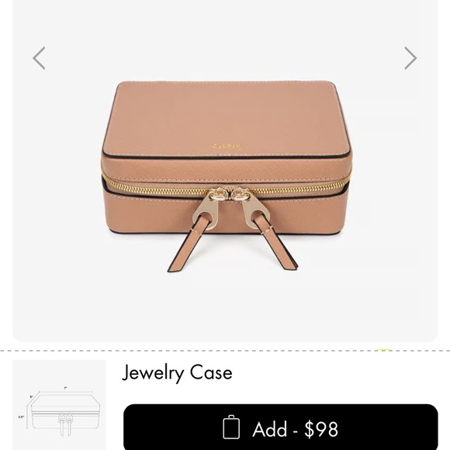Image resolution: width=450 pixels, height=450 pixels.
Task: Go to the previous product photo
Action: point(39,58)
